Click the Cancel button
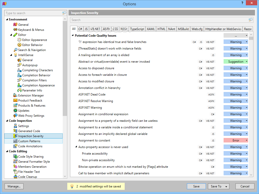Screen dimensions: 259x194 tap(245, 186)
